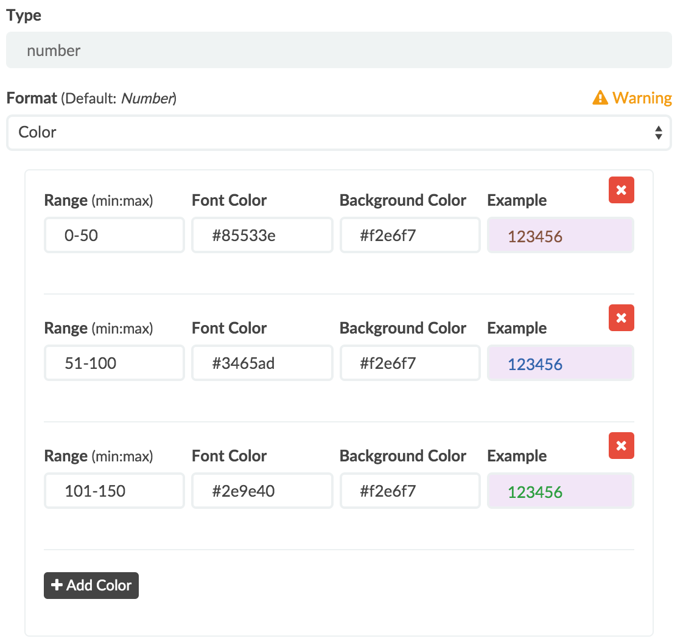This screenshot has height=644, width=683.
Task: Click the green example swatch preview
Action: 560,491
